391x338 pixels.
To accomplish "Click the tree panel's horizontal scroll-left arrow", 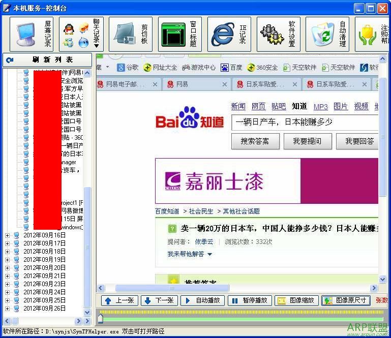I will pos(7,321).
